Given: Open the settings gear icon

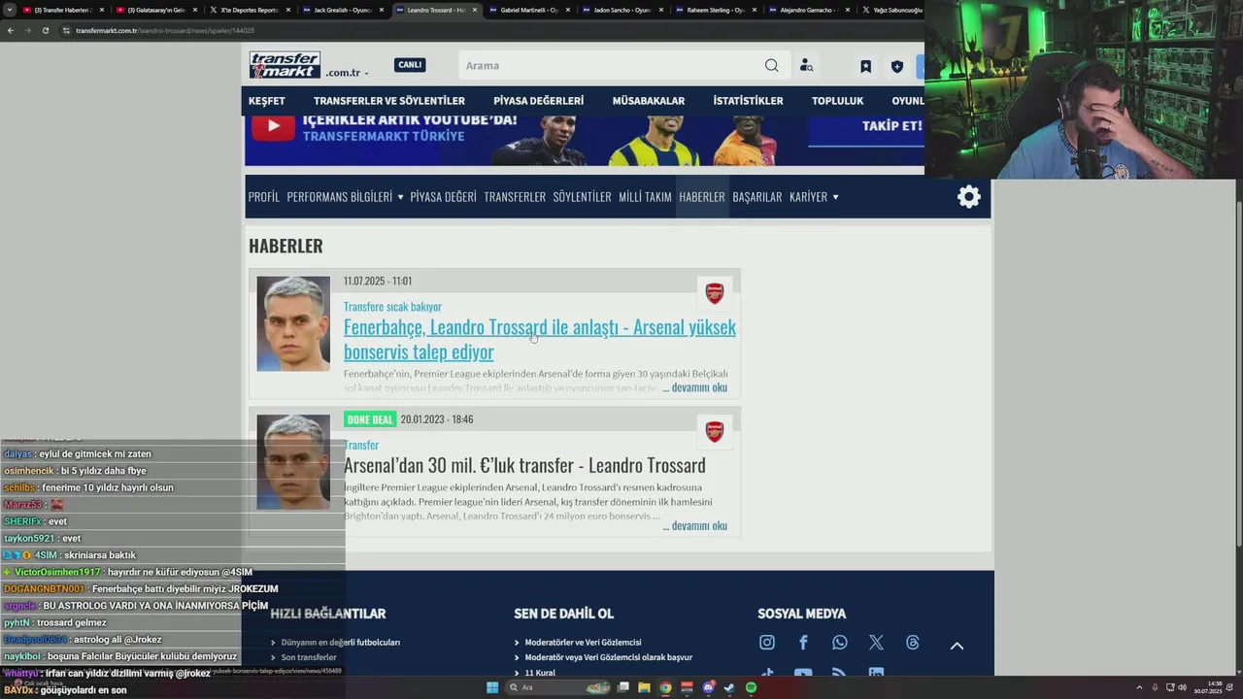Looking at the screenshot, I should click(968, 197).
